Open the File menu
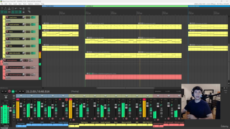Screen dimensions: 230x129 point(2,4)
